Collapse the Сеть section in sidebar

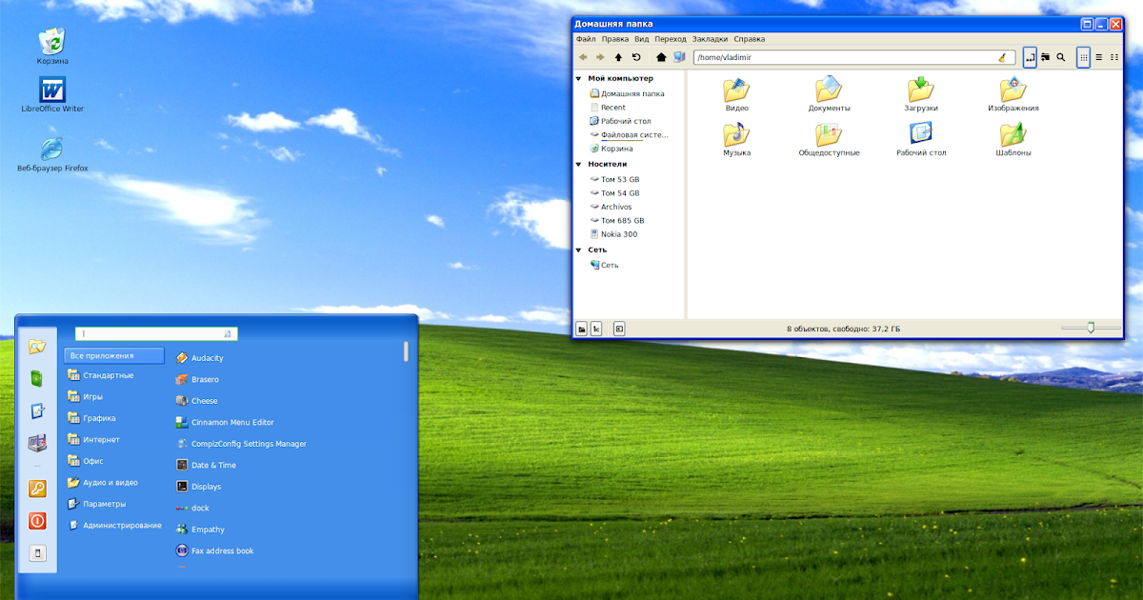pyautogui.click(x=579, y=250)
